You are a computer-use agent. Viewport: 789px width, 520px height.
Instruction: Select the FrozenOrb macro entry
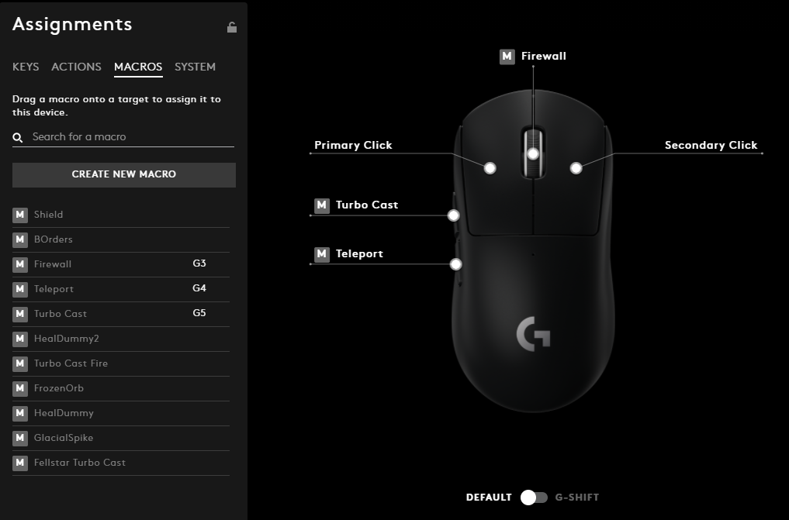click(121, 388)
